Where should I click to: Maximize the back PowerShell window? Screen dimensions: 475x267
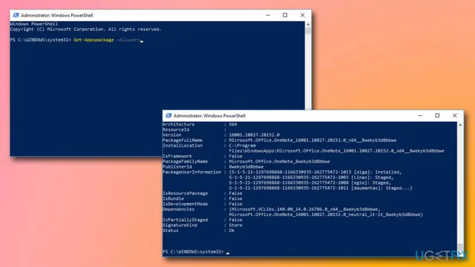coord(285,15)
